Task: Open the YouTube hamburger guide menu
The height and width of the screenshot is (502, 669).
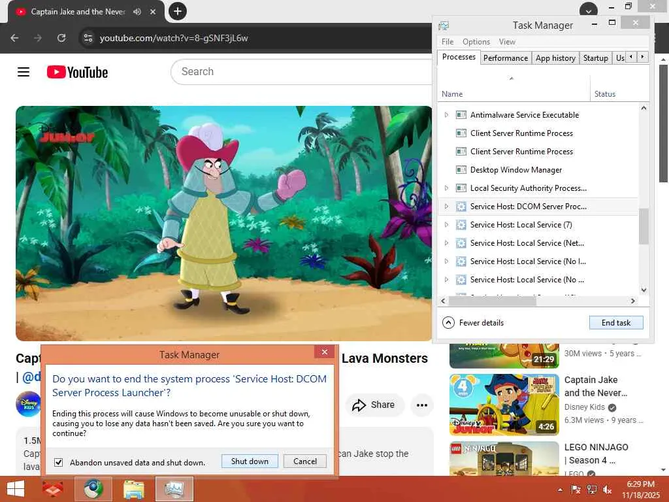Action: tap(24, 72)
